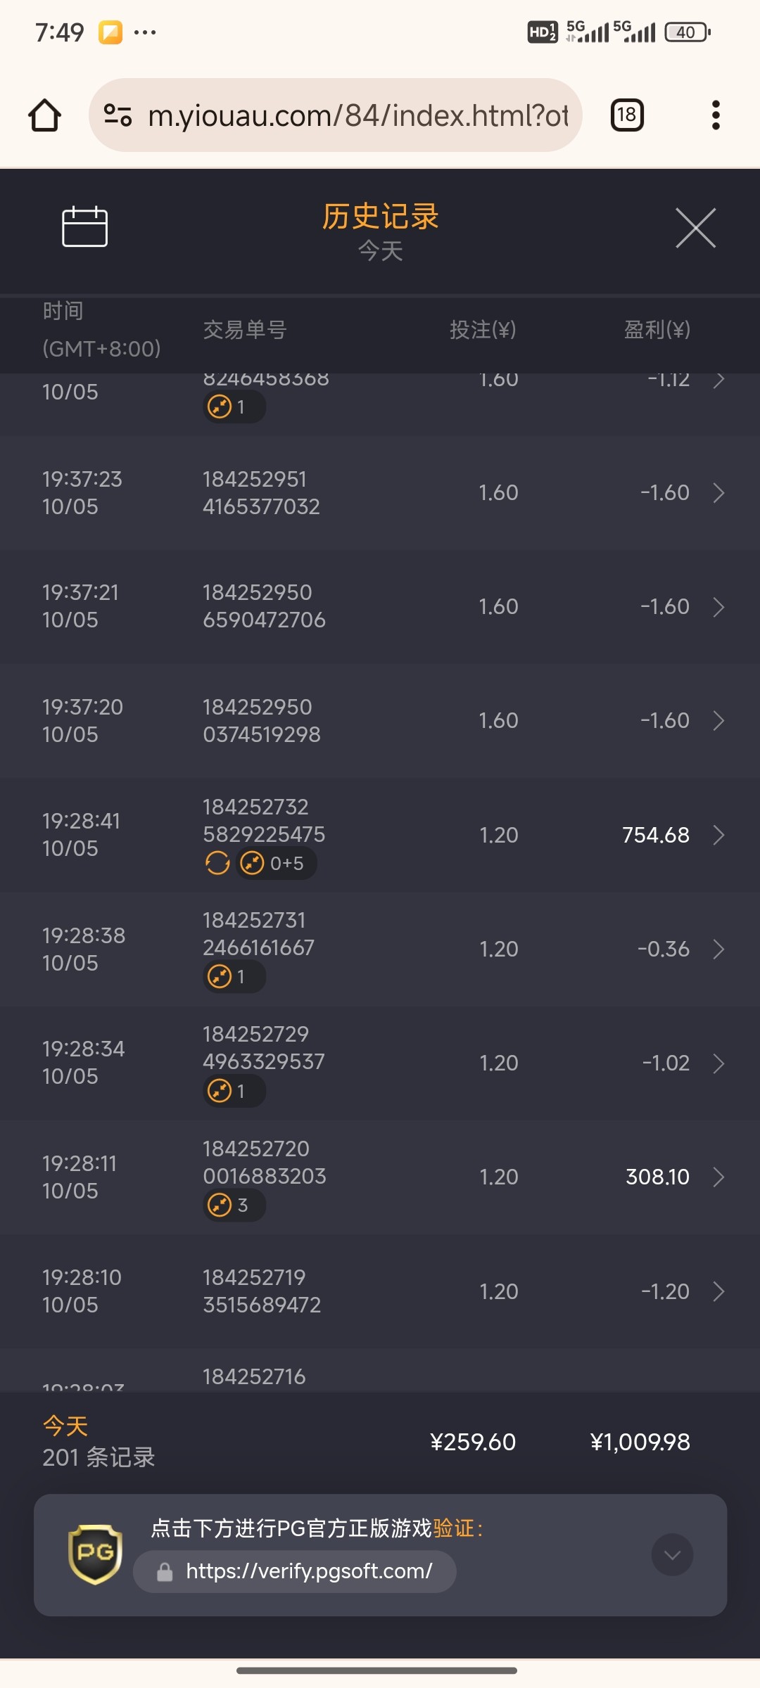Expand details for the 308.10 win record
Viewport: 760px width, 1688px height.
click(x=718, y=1177)
